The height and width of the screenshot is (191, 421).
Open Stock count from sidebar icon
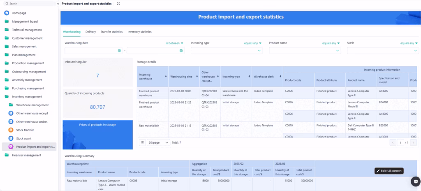(x=11, y=138)
